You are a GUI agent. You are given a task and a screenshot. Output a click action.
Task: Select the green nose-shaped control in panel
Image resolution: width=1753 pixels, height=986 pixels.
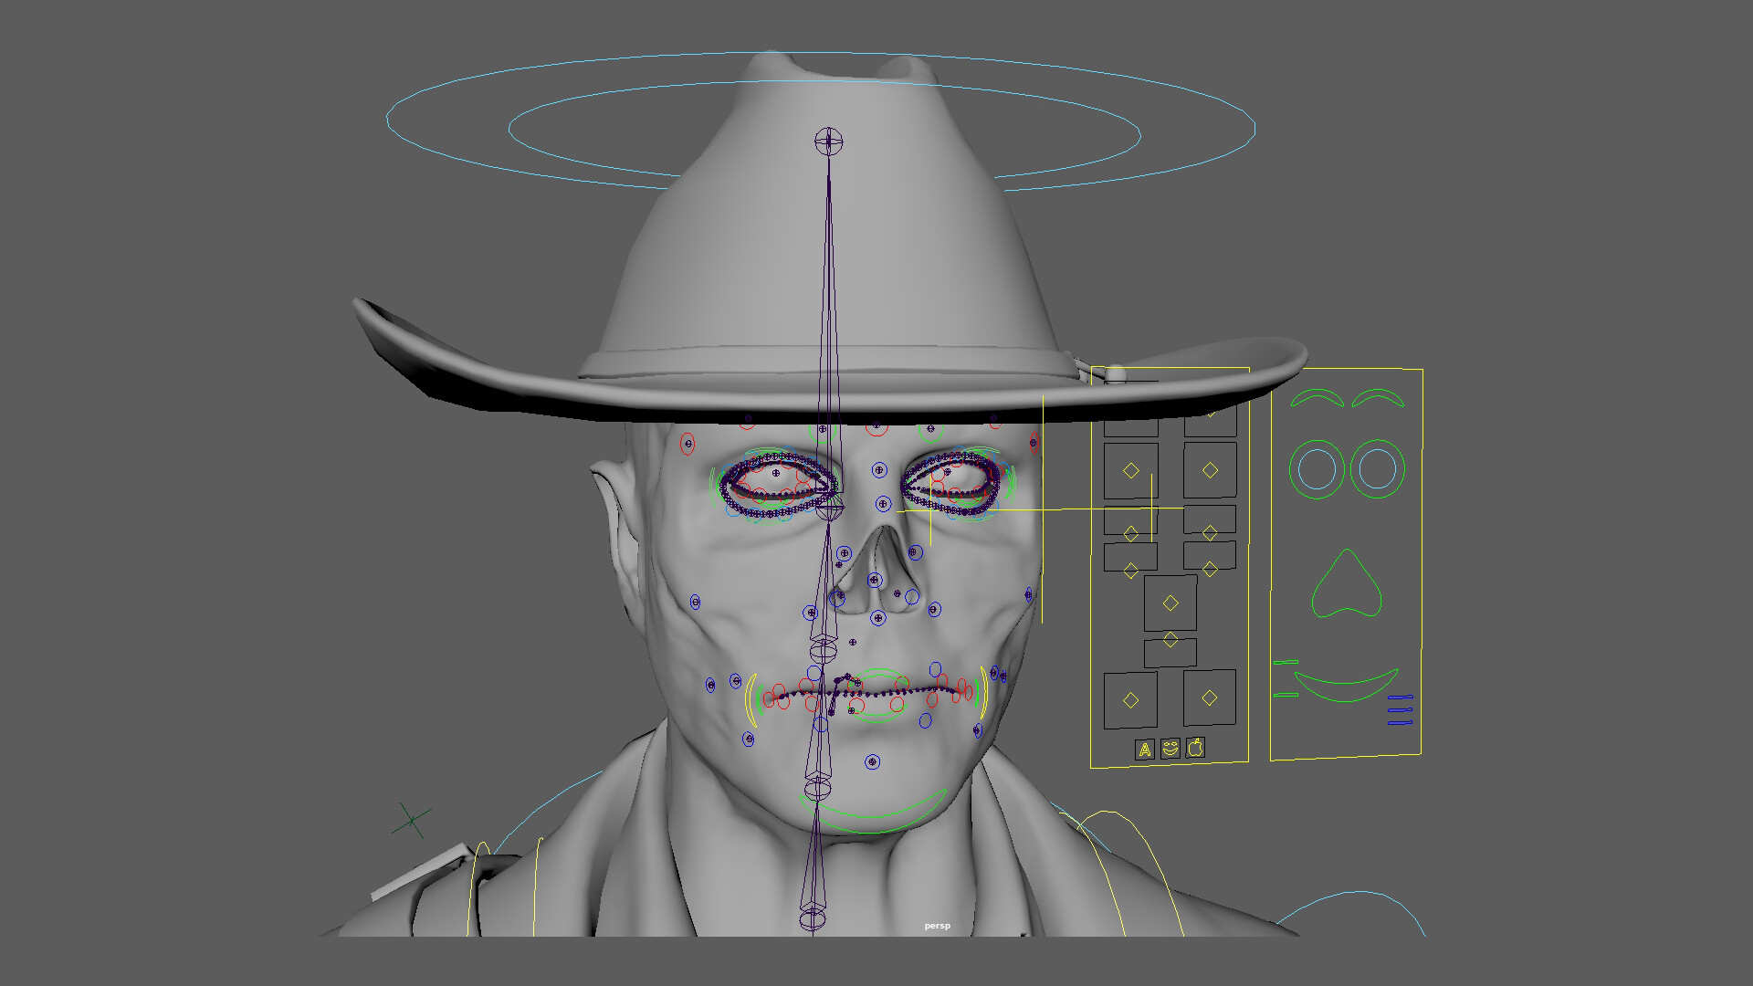click(x=1345, y=585)
